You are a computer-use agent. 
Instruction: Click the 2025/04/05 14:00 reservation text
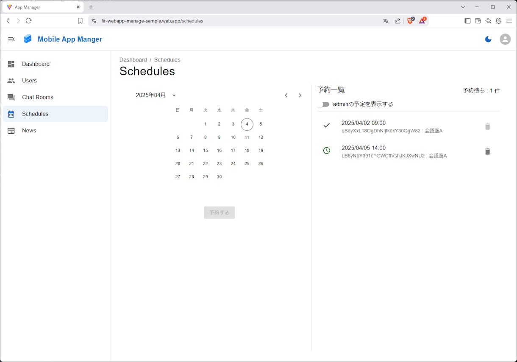(x=364, y=148)
